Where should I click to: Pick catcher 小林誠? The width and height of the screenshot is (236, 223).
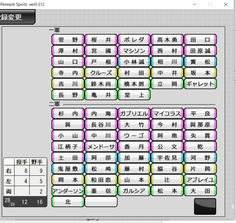pos(134,62)
